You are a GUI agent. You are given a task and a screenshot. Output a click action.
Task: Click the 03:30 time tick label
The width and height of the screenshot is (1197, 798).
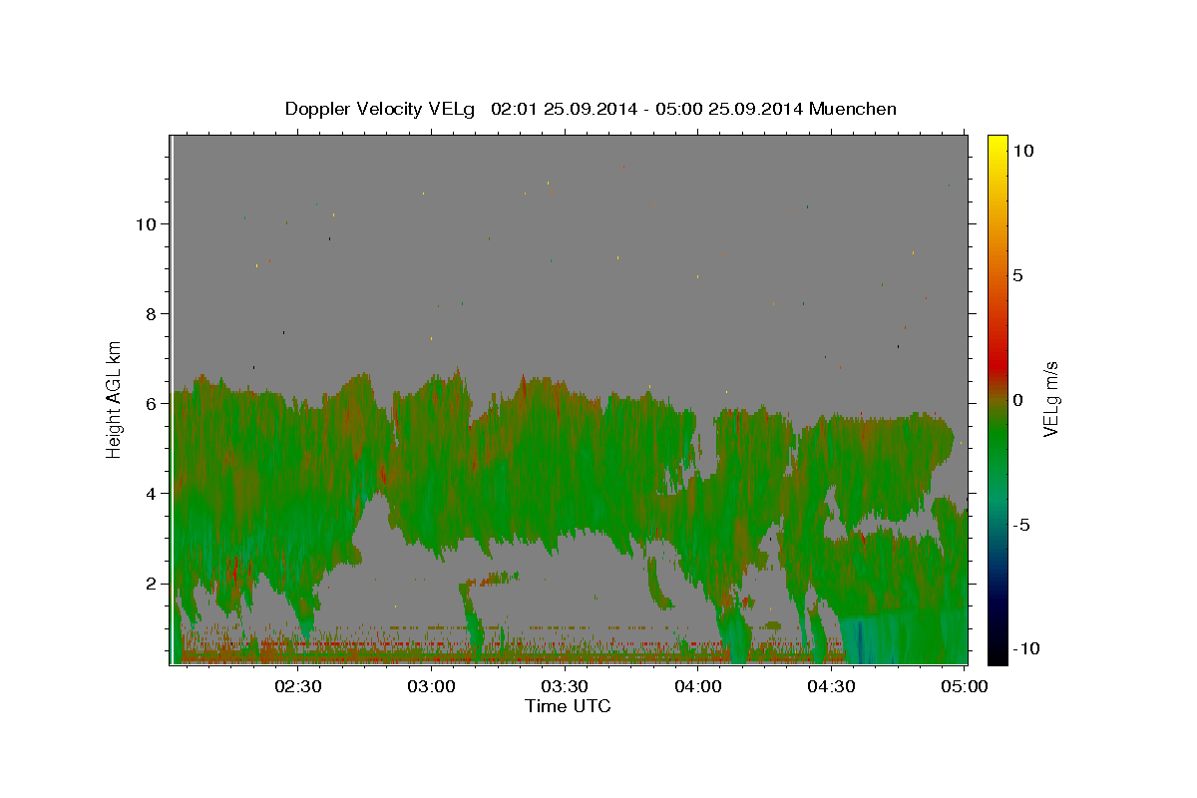(x=565, y=686)
